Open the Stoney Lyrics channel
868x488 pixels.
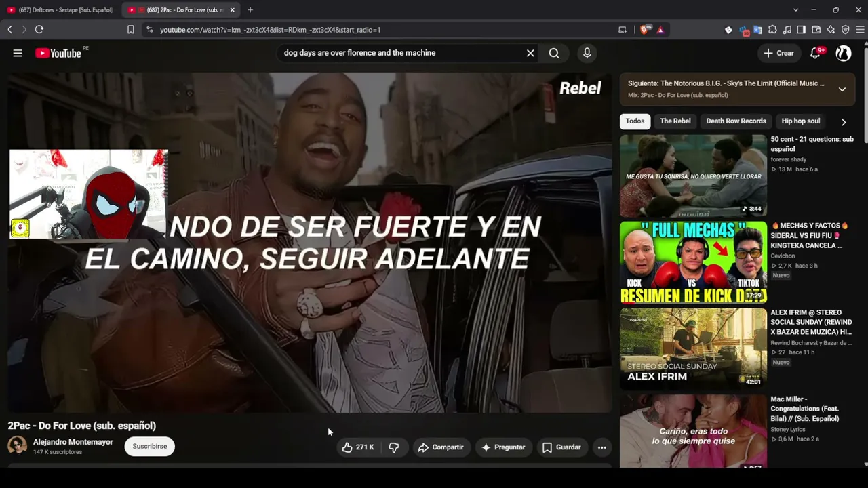click(x=788, y=429)
